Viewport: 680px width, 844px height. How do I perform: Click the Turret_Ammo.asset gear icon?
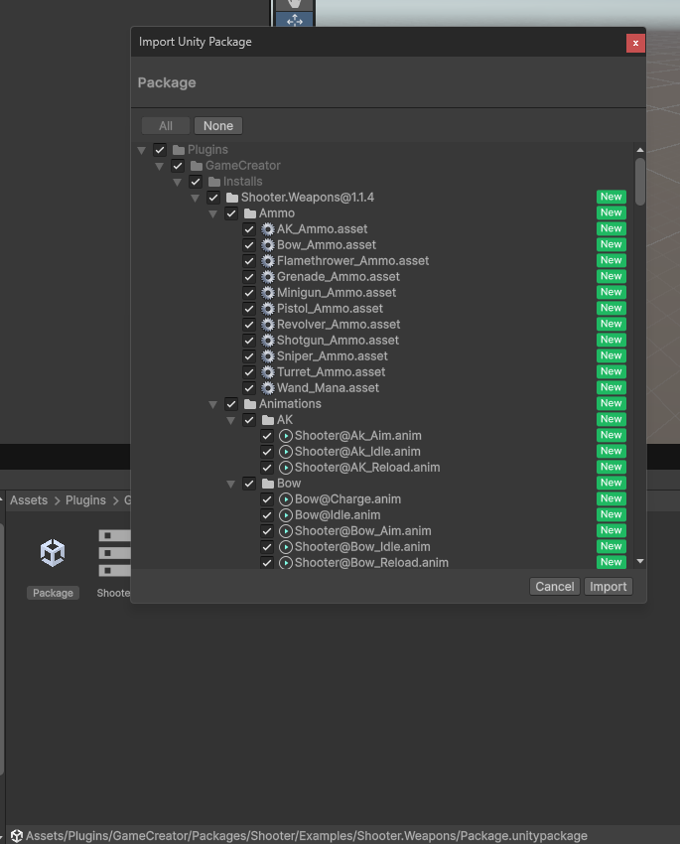click(x=268, y=372)
